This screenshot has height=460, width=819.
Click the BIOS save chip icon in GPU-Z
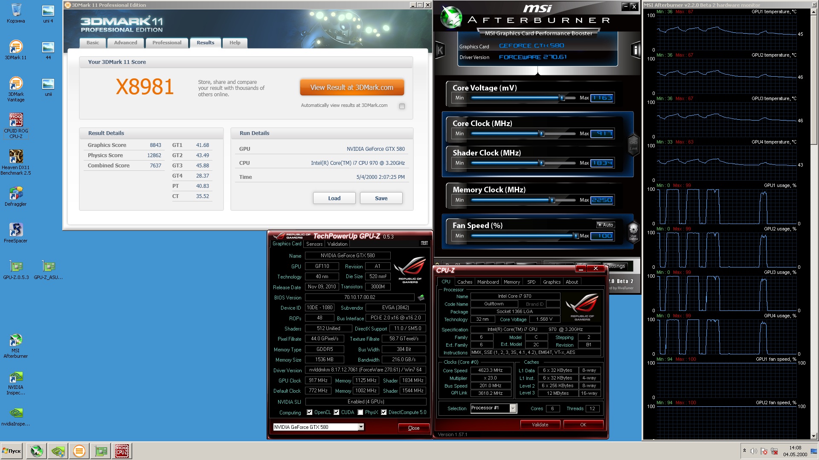tap(421, 297)
